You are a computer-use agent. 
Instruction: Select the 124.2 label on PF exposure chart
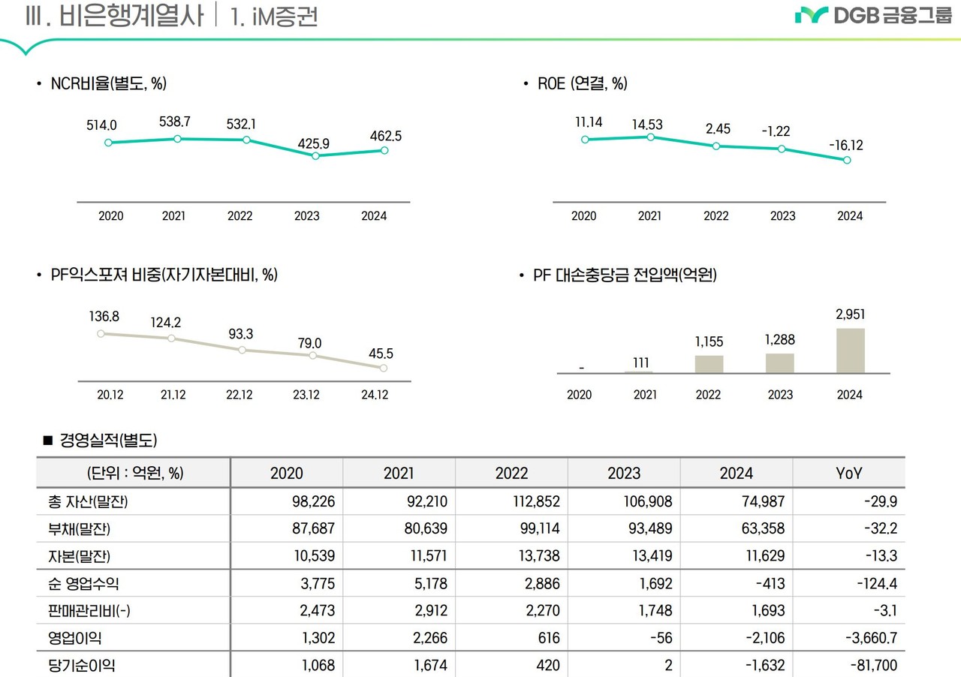click(165, 323)
